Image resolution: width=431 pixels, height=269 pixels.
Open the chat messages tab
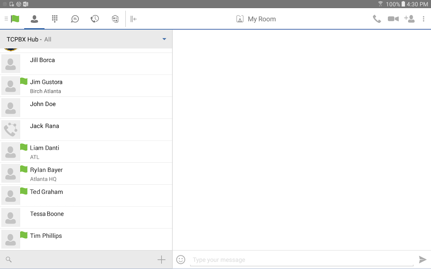pyautogui.click(x=75, y=19)
